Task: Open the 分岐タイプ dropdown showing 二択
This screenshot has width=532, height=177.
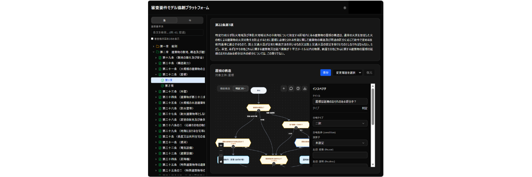Action: click(340, 123)
